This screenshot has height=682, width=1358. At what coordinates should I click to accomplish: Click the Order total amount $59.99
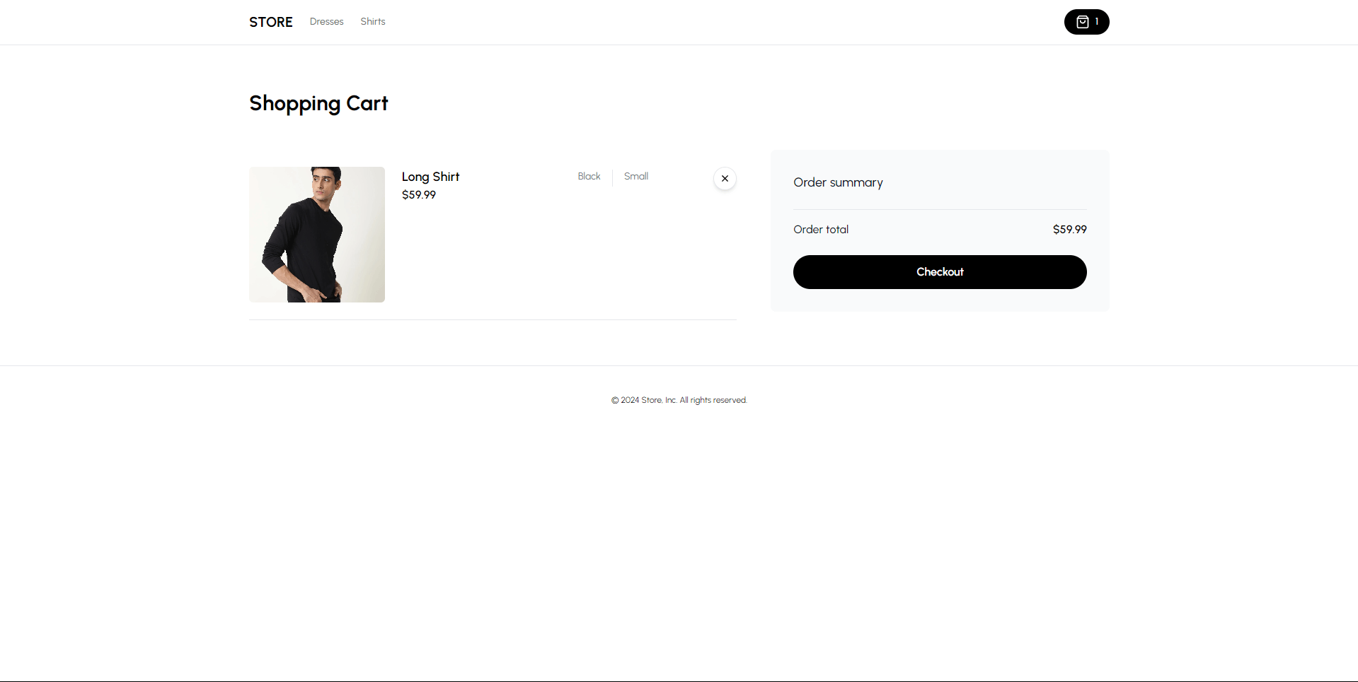1069,230
